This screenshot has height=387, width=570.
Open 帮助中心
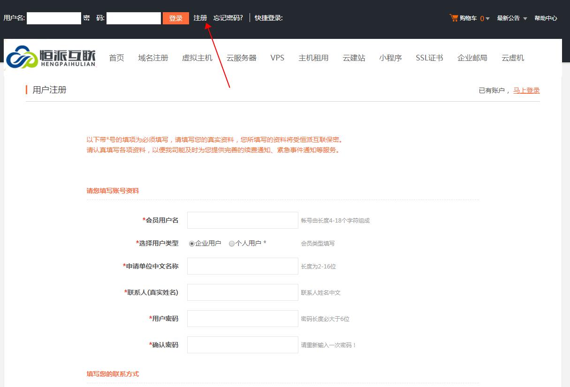coord(546,18)
